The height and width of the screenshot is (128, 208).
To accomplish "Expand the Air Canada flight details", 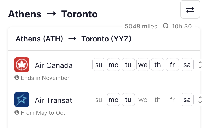I will click(x=200, y=65).
